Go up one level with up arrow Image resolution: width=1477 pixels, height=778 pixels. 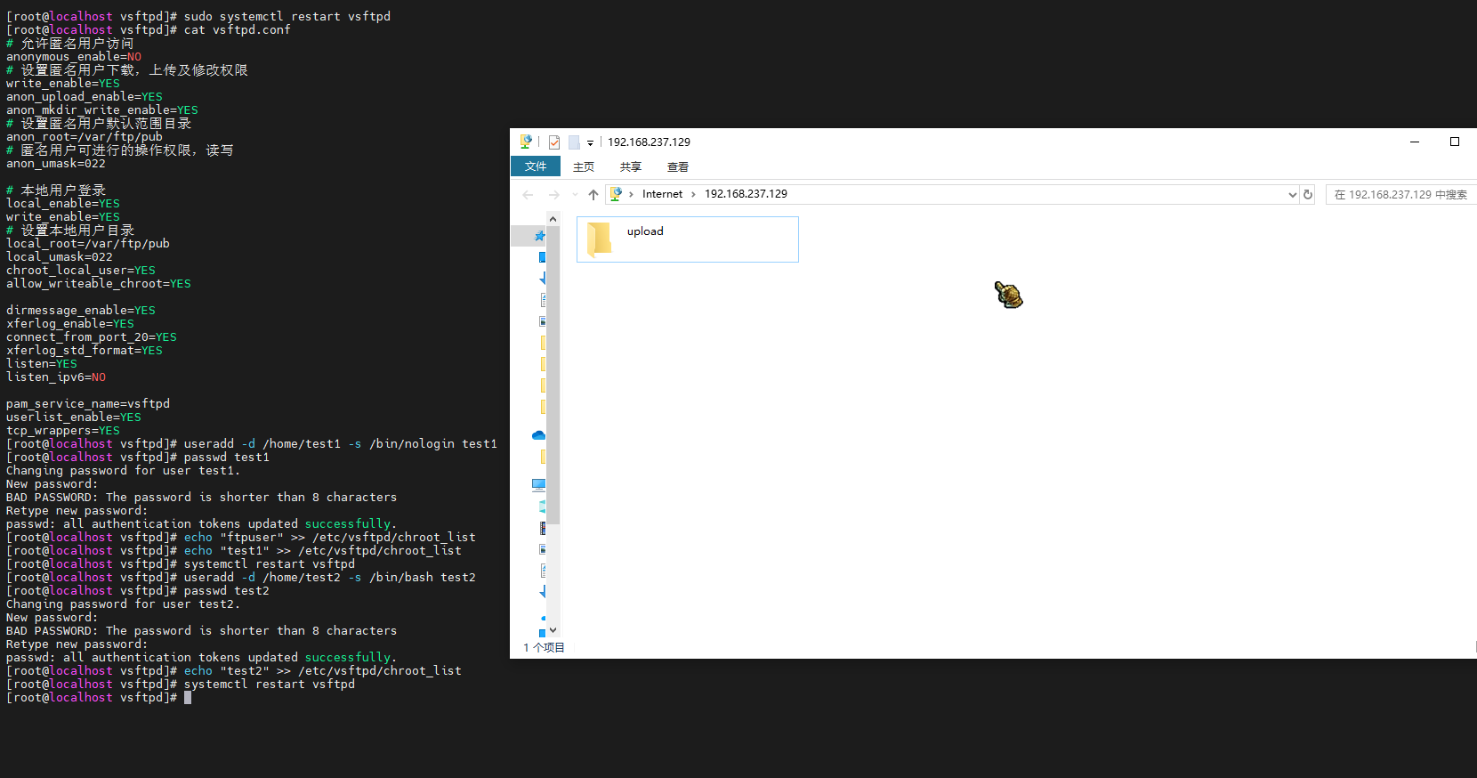pyautogui.click(x=593, y=194)
